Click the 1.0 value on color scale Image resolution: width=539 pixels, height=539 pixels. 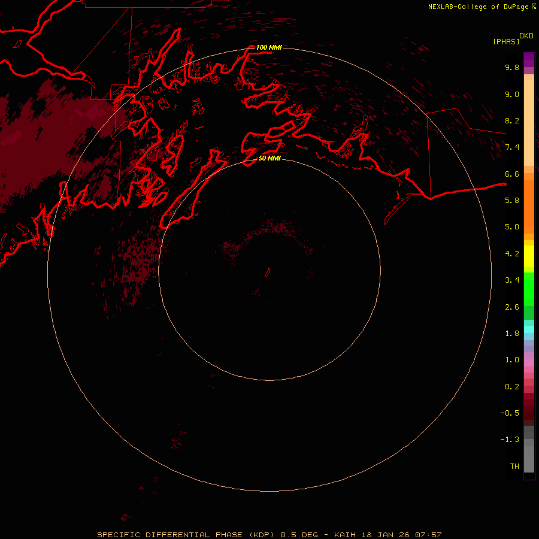tap(512, 360)
